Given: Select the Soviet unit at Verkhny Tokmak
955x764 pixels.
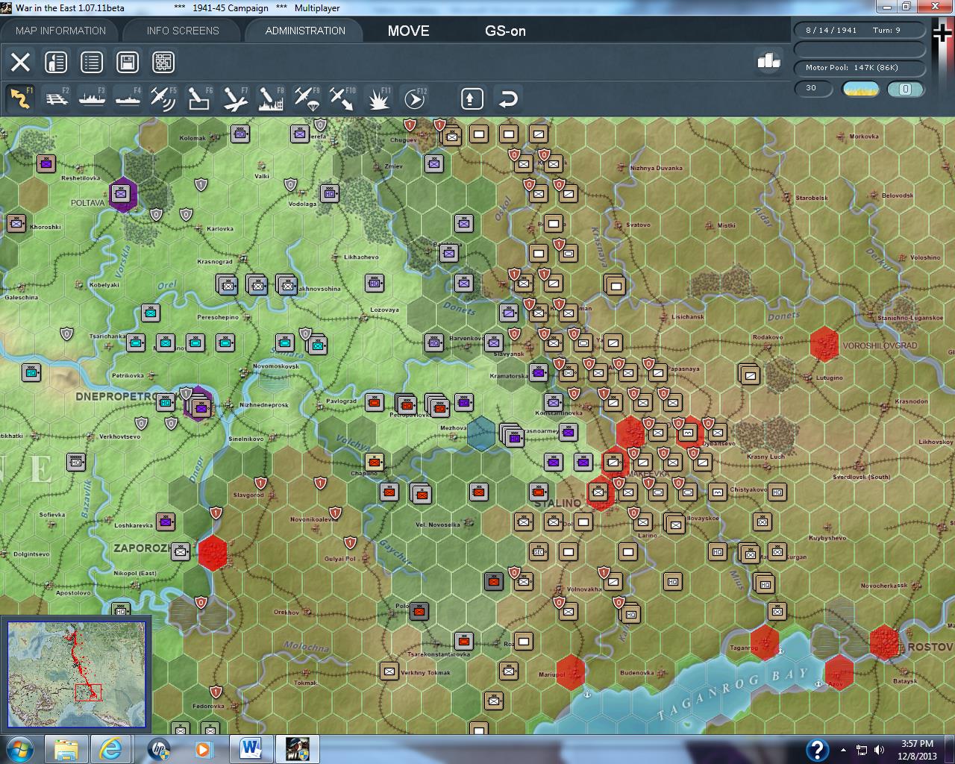Looking at the screenshot, I should 389,671.
